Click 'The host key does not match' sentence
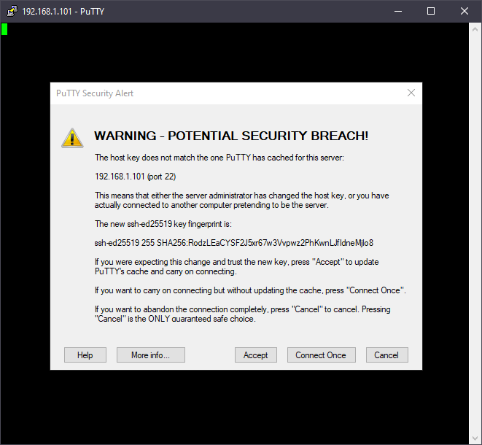482x445 pixels. pos(219,158)
